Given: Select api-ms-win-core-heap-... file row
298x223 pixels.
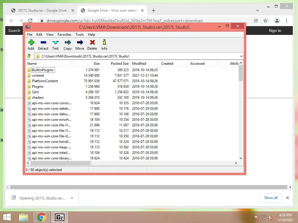Looking at the screenshot, I should pyautogui.click(x=132, y=147).
